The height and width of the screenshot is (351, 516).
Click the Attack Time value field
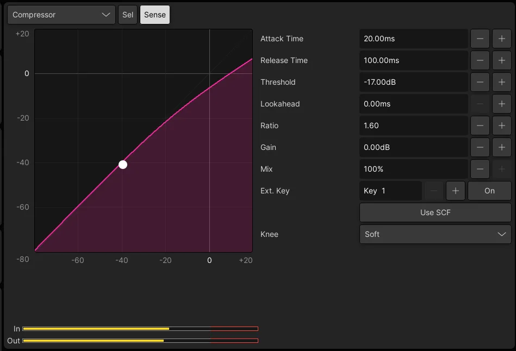point(414,39)
